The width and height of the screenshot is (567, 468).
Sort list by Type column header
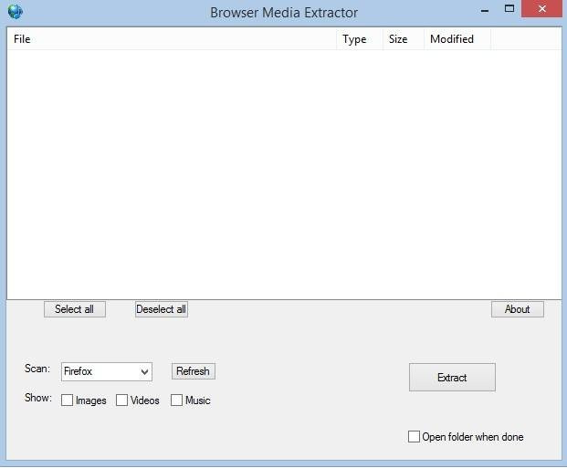(360, 38)
